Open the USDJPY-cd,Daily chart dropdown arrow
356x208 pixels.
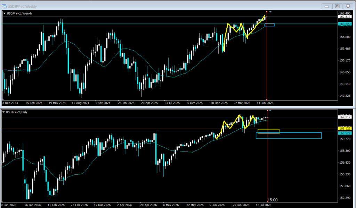[x=3, y=112]
